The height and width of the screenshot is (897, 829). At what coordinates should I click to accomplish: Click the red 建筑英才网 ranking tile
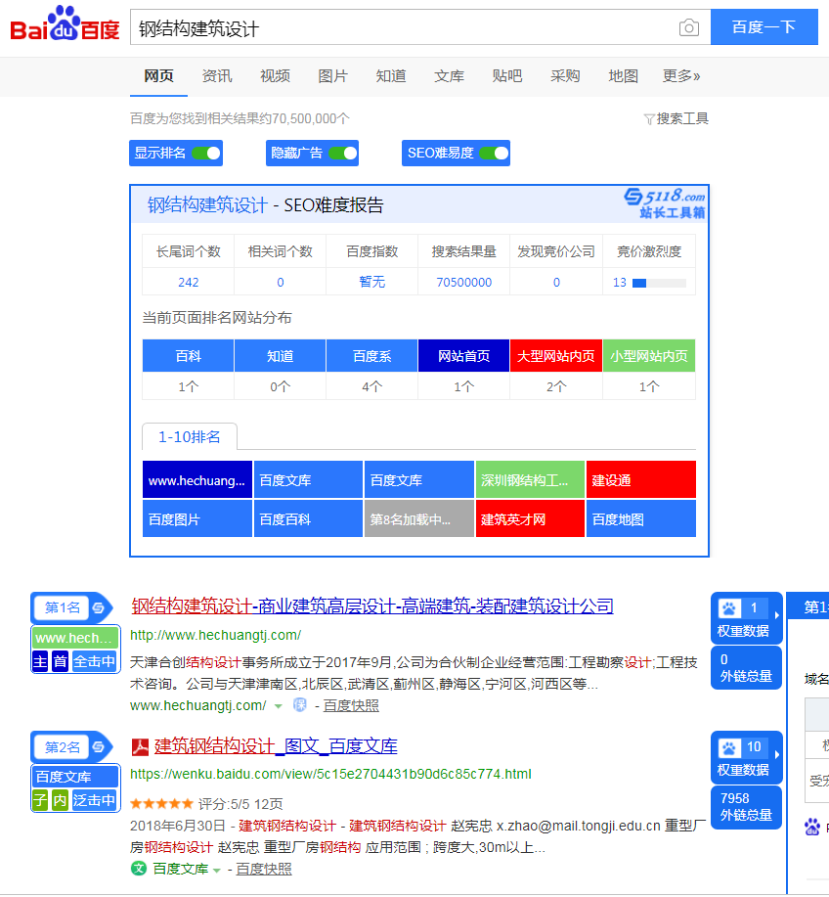click(x=530, y=518)
